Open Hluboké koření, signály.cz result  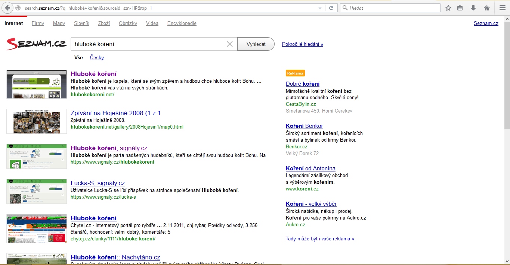[x=109, y=148]
